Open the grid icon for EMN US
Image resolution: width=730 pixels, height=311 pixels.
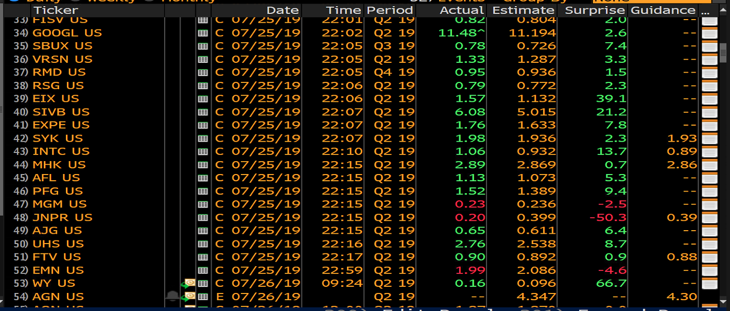pyautogui.click(x=203, y=270)
